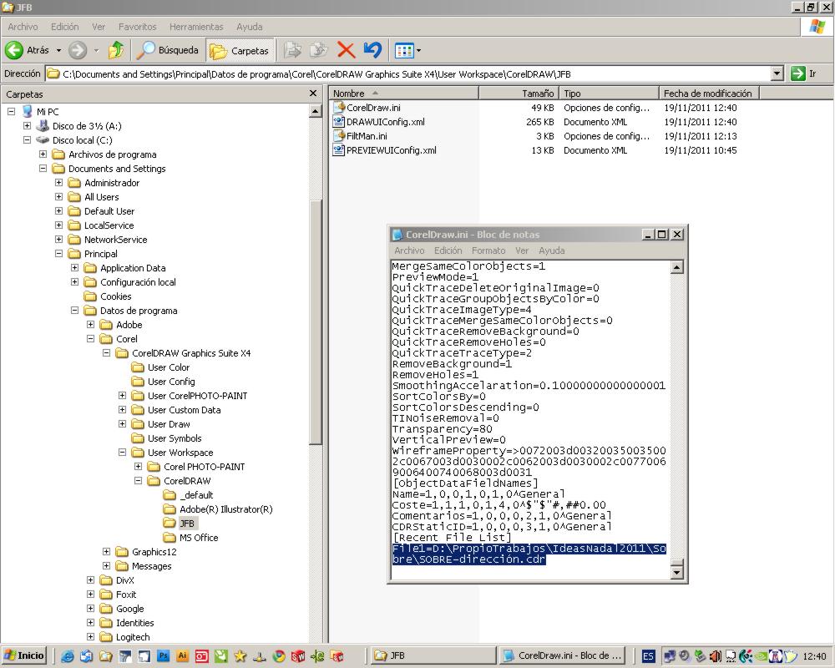The image size is (835, 668).
Task: Click the Transparency=80 line in Notepad
Action: (x=442, y=429)
